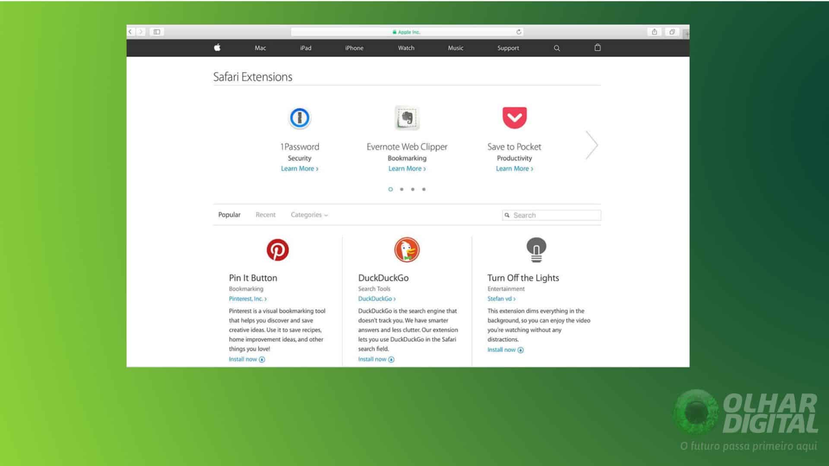Open the iPad menu item
The height and width of the screenshot is (466, 829).
pos(306,48)
